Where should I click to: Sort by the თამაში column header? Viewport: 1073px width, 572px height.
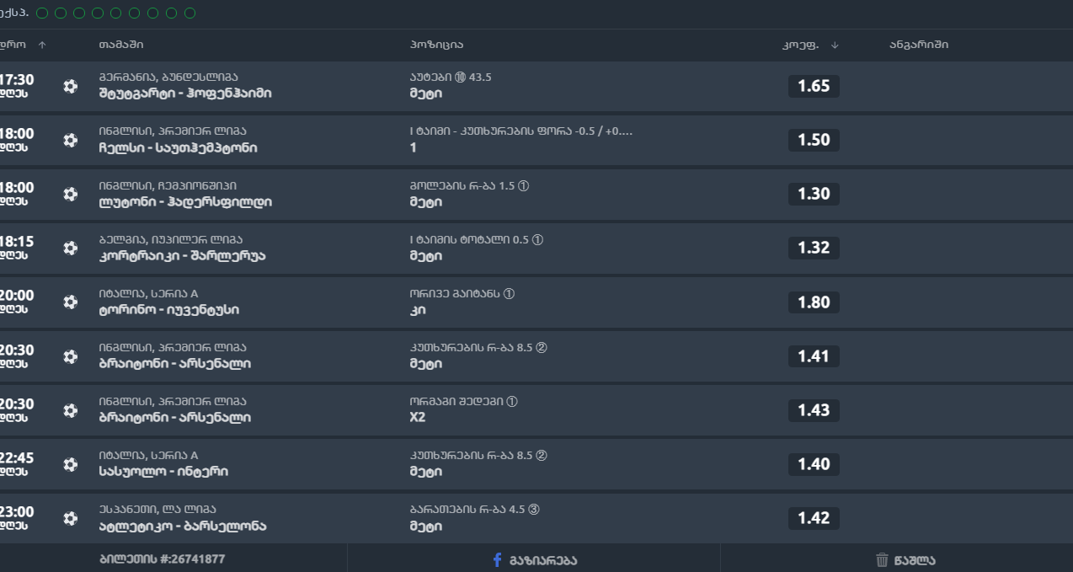coord(121,45)
